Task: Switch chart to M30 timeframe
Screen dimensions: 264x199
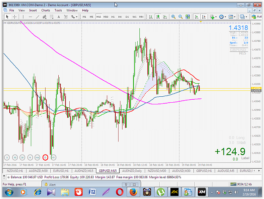Action: click(106, 17)
